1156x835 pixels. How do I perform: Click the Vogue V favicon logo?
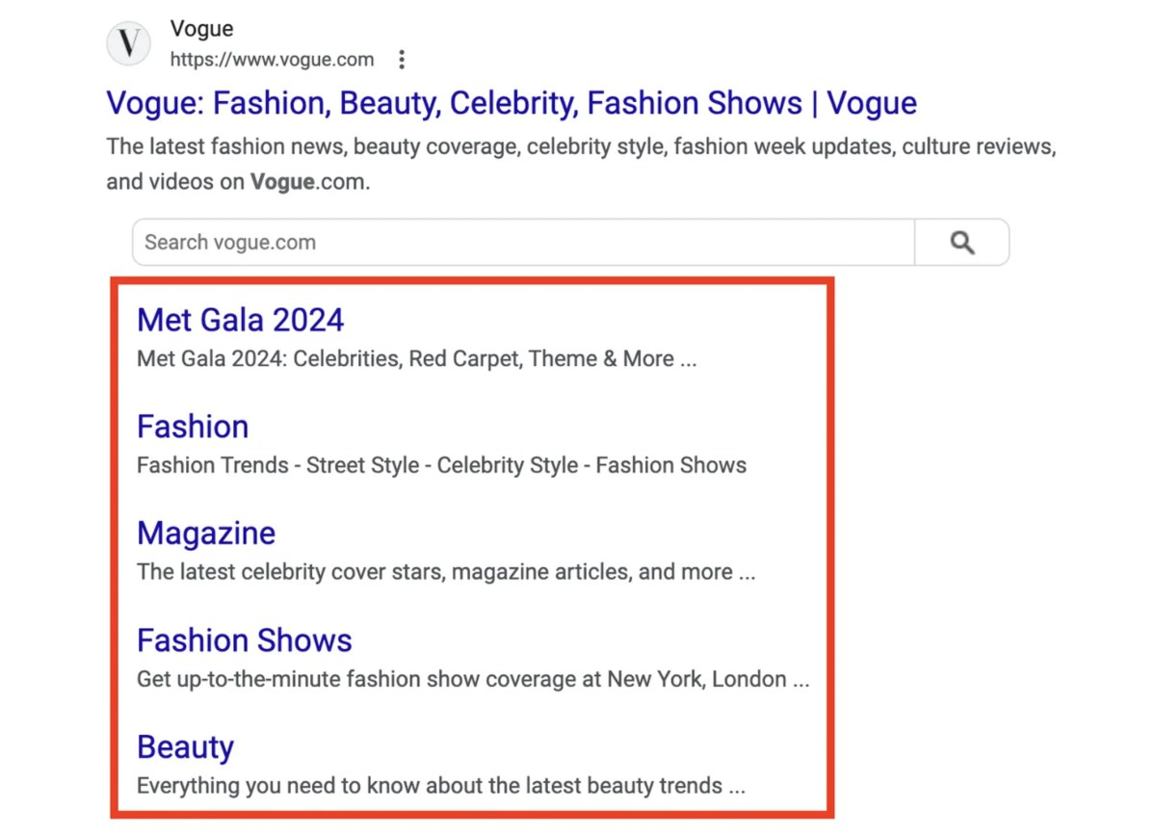pos(128,43)
